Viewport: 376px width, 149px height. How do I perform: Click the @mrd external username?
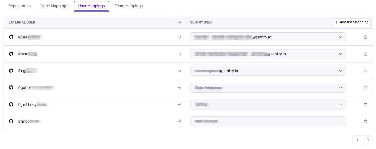click(30, 121)
